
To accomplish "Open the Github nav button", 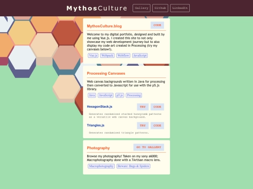I will (160, 8).
